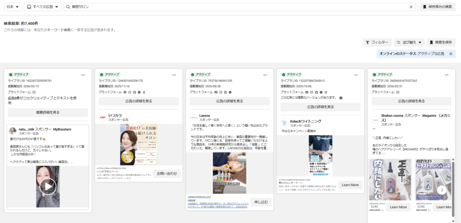
Task: Open the フィルター filter panel
Action: pos(377,42)
